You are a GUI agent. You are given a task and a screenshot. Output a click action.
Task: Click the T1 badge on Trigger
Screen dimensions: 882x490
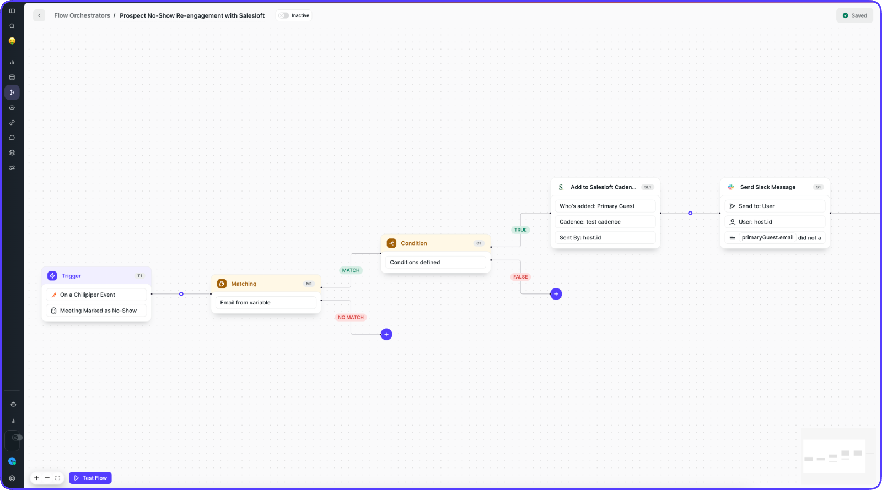click(x=140, y=276)
